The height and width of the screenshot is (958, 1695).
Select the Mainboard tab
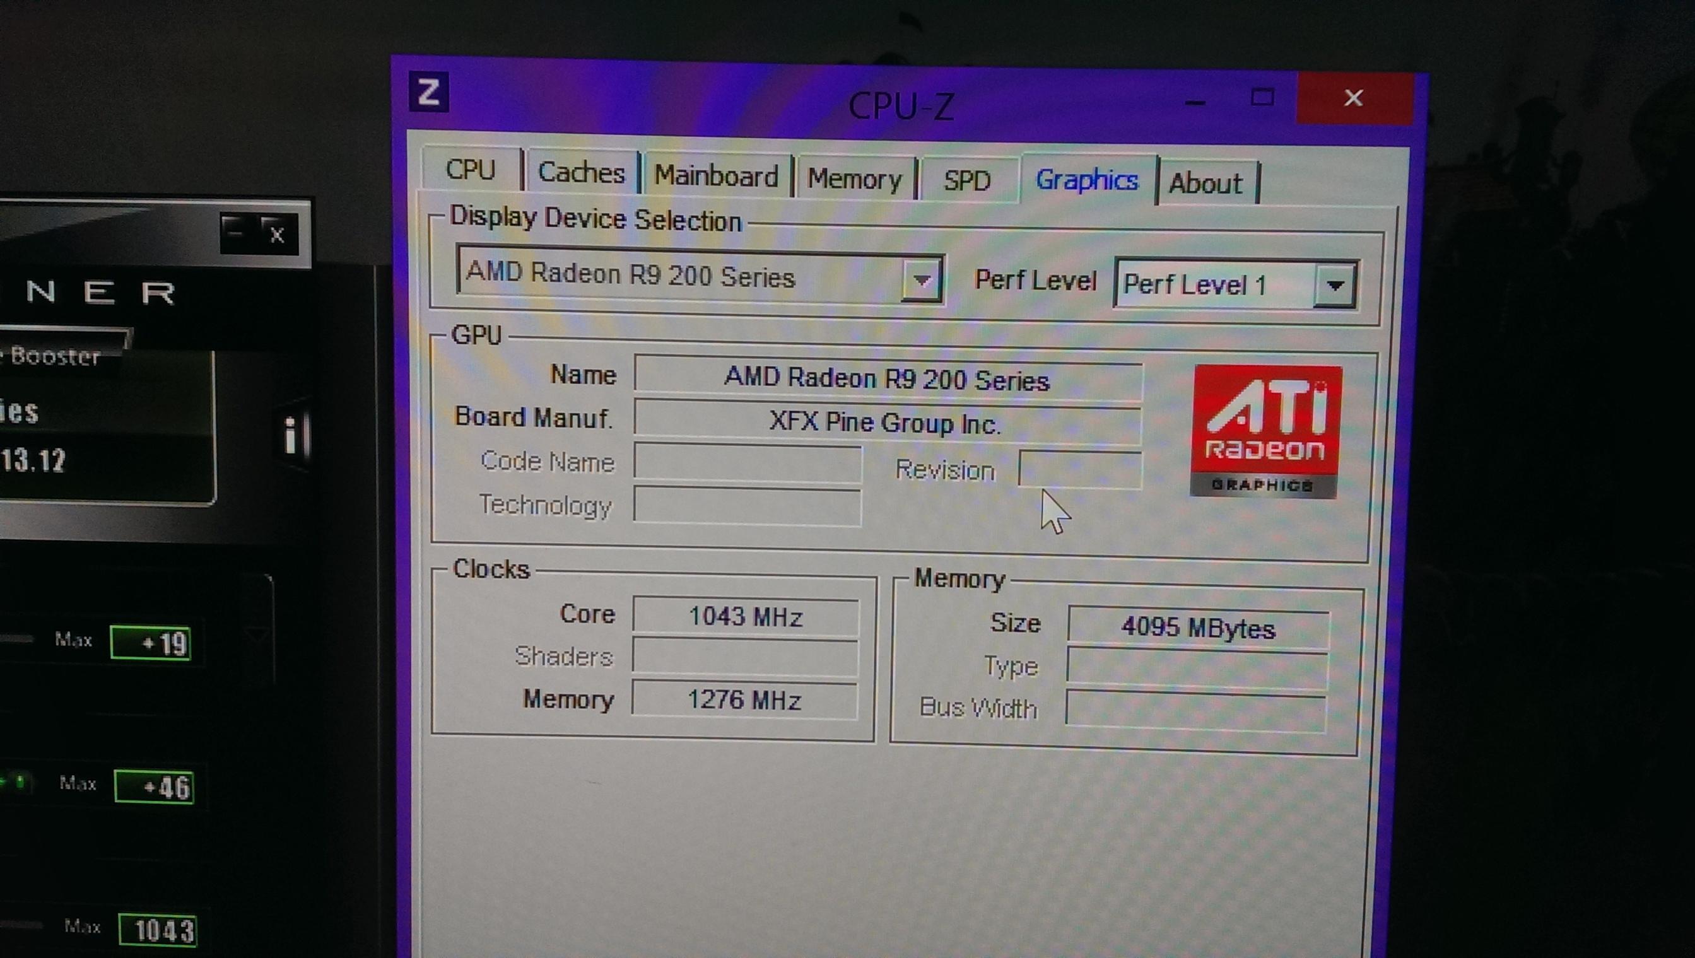coord(716,176)
